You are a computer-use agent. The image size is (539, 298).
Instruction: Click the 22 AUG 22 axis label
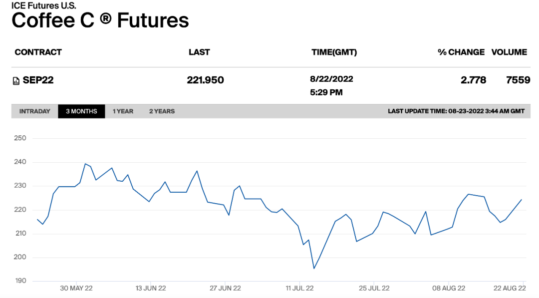pos(510,288)
